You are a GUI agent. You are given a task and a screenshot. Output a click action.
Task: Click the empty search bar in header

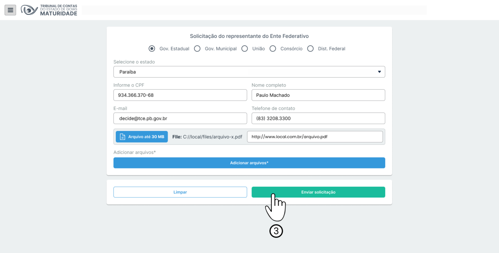coord(254,10)
